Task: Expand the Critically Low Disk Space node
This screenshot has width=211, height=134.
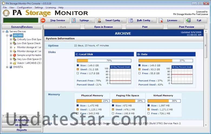Action: pos(11,39)
